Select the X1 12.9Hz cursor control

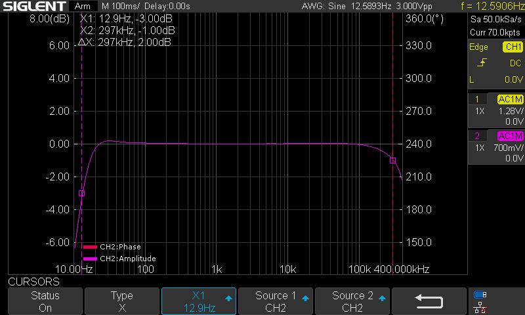click(199, 301)
